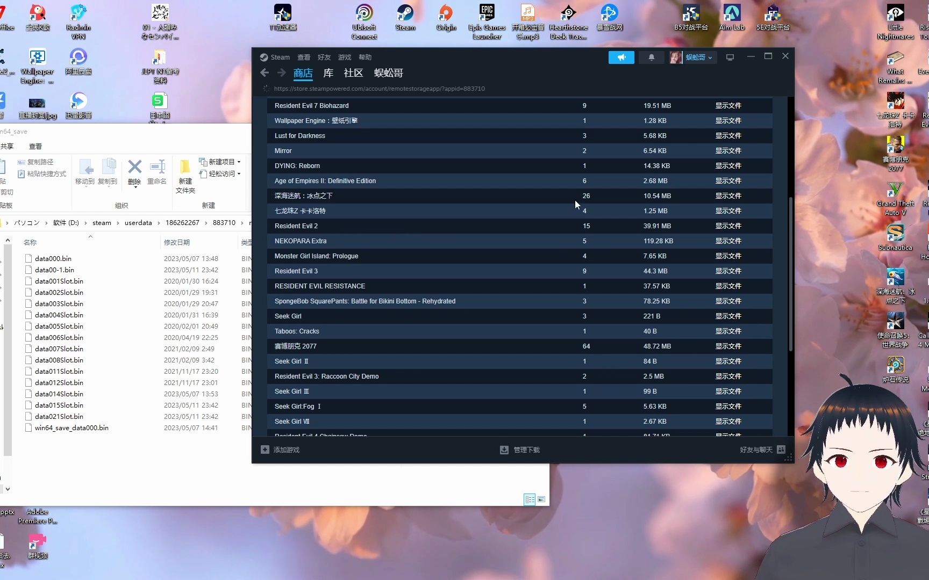Select win64_save_data000.bin file
The width and height of the screenshot is (929, 580).
pos(72,428)
